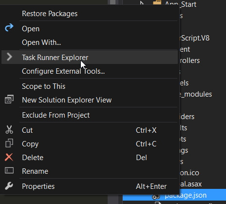Viewport: 226px width, 204px height.
Task: Click the Ctrl+C shortcut text
Action: [x=146, y=144]
